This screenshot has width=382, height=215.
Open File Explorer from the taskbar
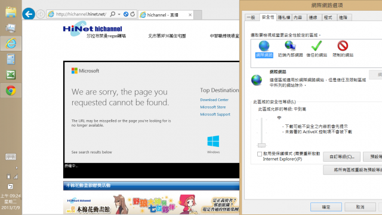(x=11, y=12)
